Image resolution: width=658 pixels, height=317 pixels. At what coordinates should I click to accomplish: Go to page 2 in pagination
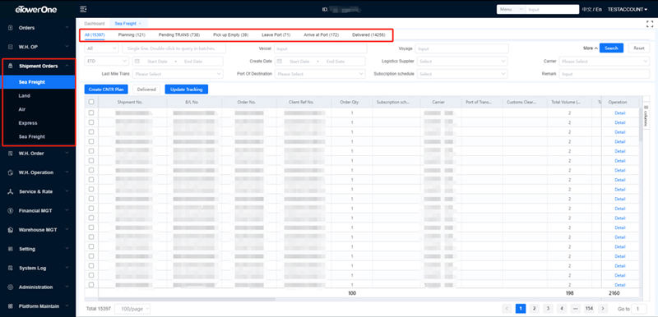point(534,309)
